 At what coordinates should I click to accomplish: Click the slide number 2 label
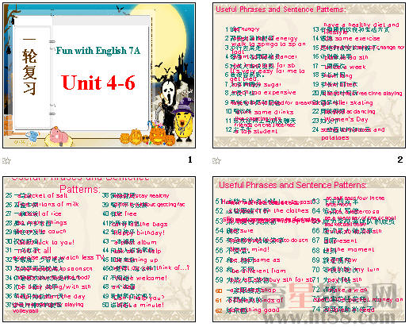click(400, 160)
